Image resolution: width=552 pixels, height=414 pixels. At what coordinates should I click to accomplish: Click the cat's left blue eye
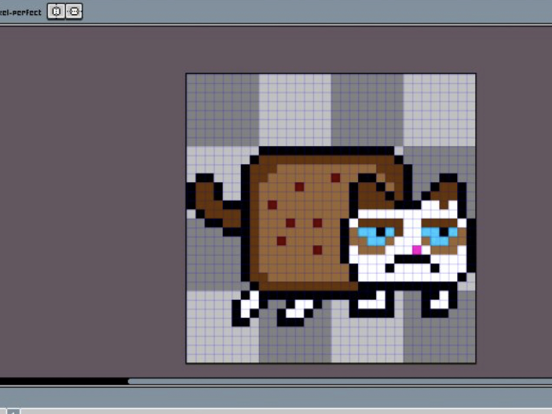tap(376, 236)
